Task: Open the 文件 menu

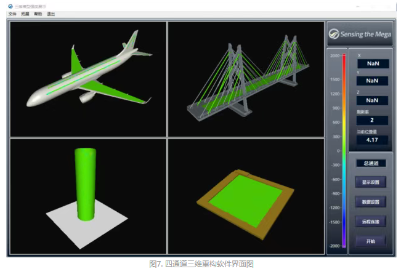Action: (x=12, y=14)
